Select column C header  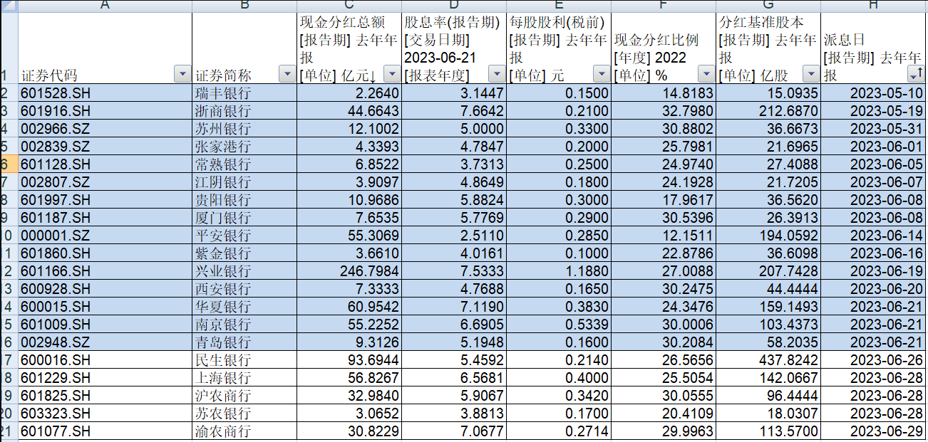(x=349, y=6)
